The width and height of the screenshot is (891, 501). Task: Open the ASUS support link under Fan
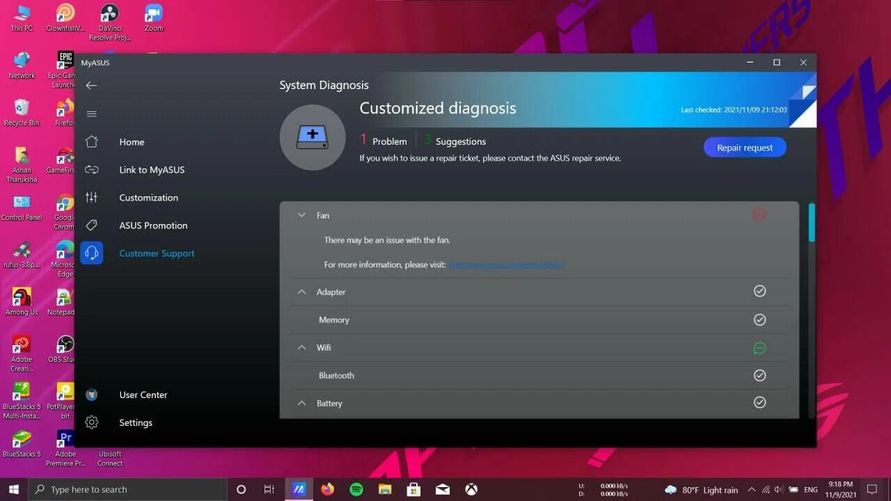[x=505, y=264]
